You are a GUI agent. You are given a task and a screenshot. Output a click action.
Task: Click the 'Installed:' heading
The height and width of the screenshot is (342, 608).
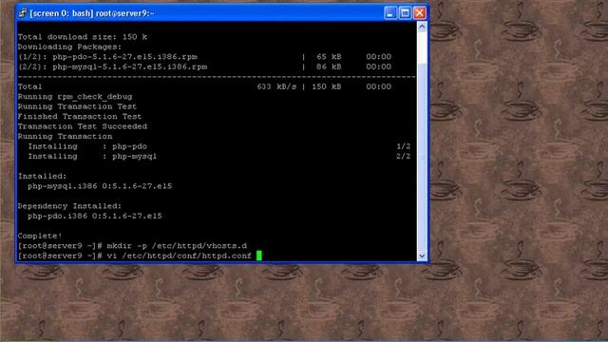[42, 176]
